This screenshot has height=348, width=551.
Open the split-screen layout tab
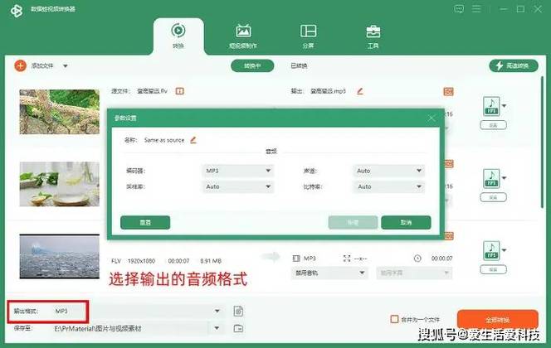pyautogui.click(x=308, y=36)
